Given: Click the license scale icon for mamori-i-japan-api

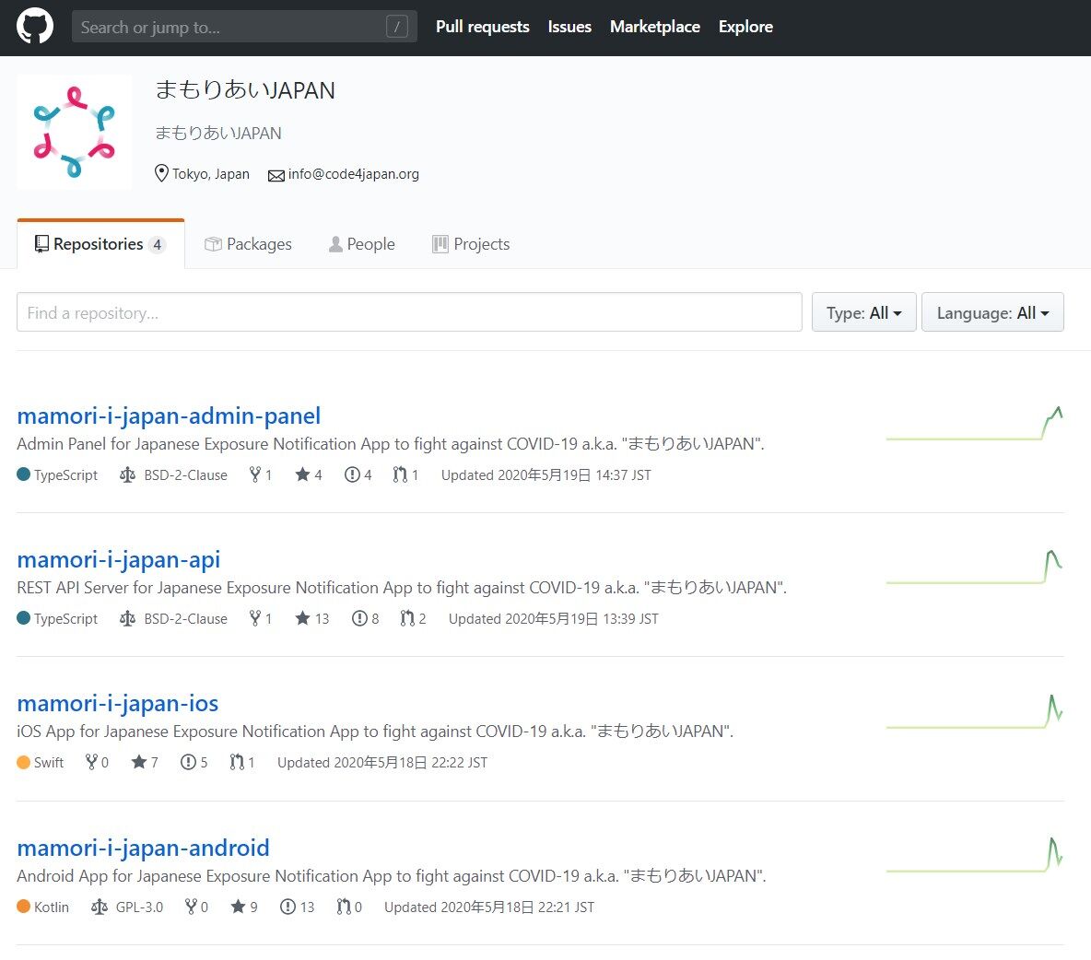Looking at the screenshot, I should 127,618.
